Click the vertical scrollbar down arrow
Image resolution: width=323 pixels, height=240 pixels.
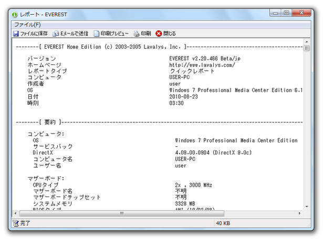(307, 206)
